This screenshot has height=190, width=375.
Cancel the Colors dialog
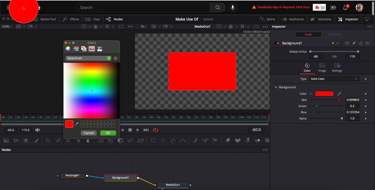coord(88,133)
